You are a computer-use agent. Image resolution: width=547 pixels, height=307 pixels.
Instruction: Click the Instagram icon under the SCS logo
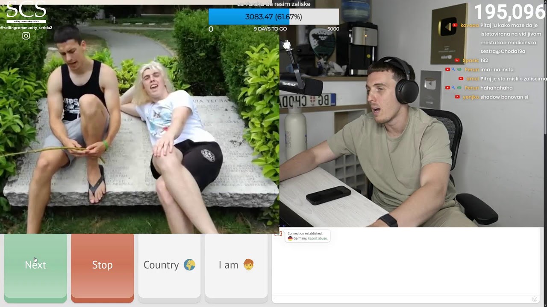coord(26,36)
